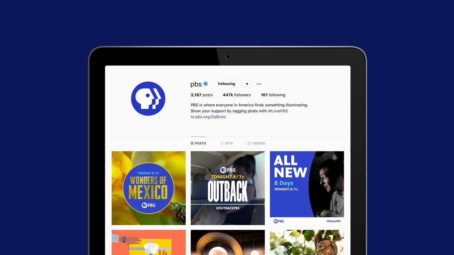
Task: Open the Wonders of Mexico post
Action: pos(149,188)
